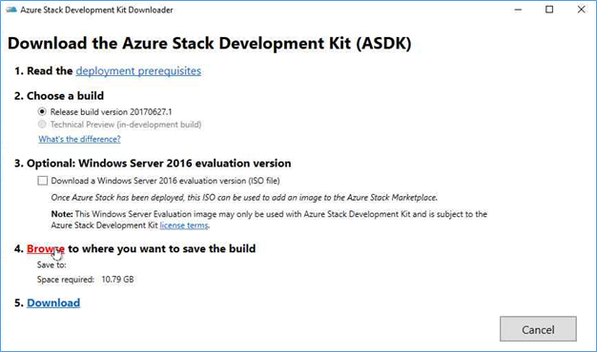Image resolution: width=597 pixels, height=352 pixels.
Task: Click the Cancel button
Action: (538, 329)
